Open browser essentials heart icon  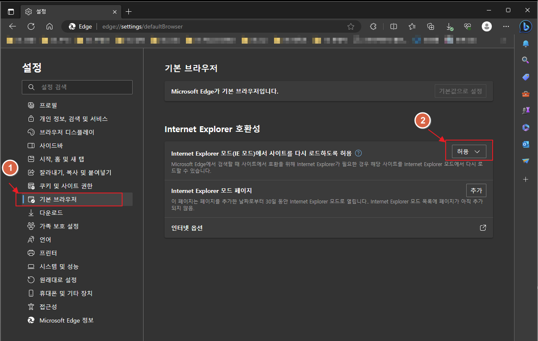pos(468,26)
